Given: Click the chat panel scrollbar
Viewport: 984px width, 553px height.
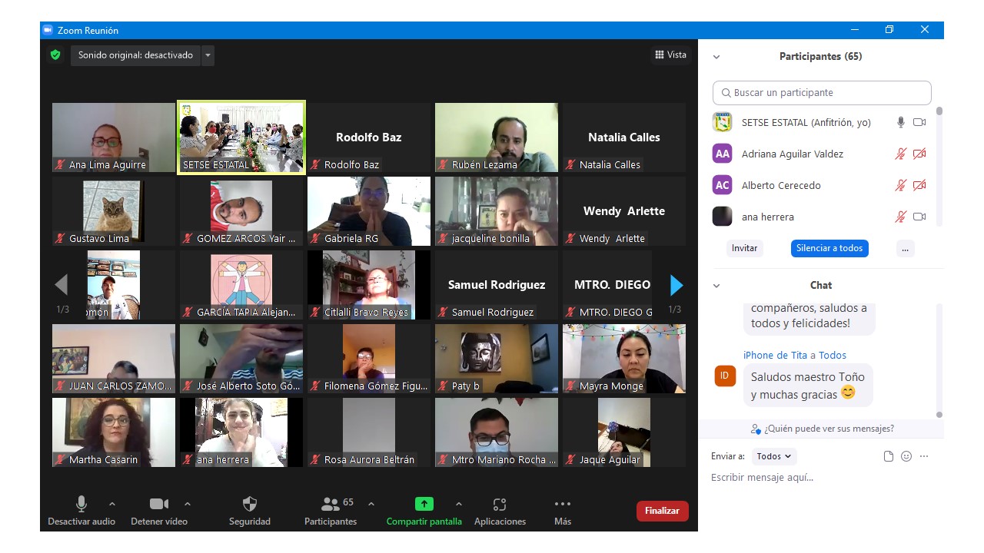Looking at the screenshot, I should click(939, 361).
